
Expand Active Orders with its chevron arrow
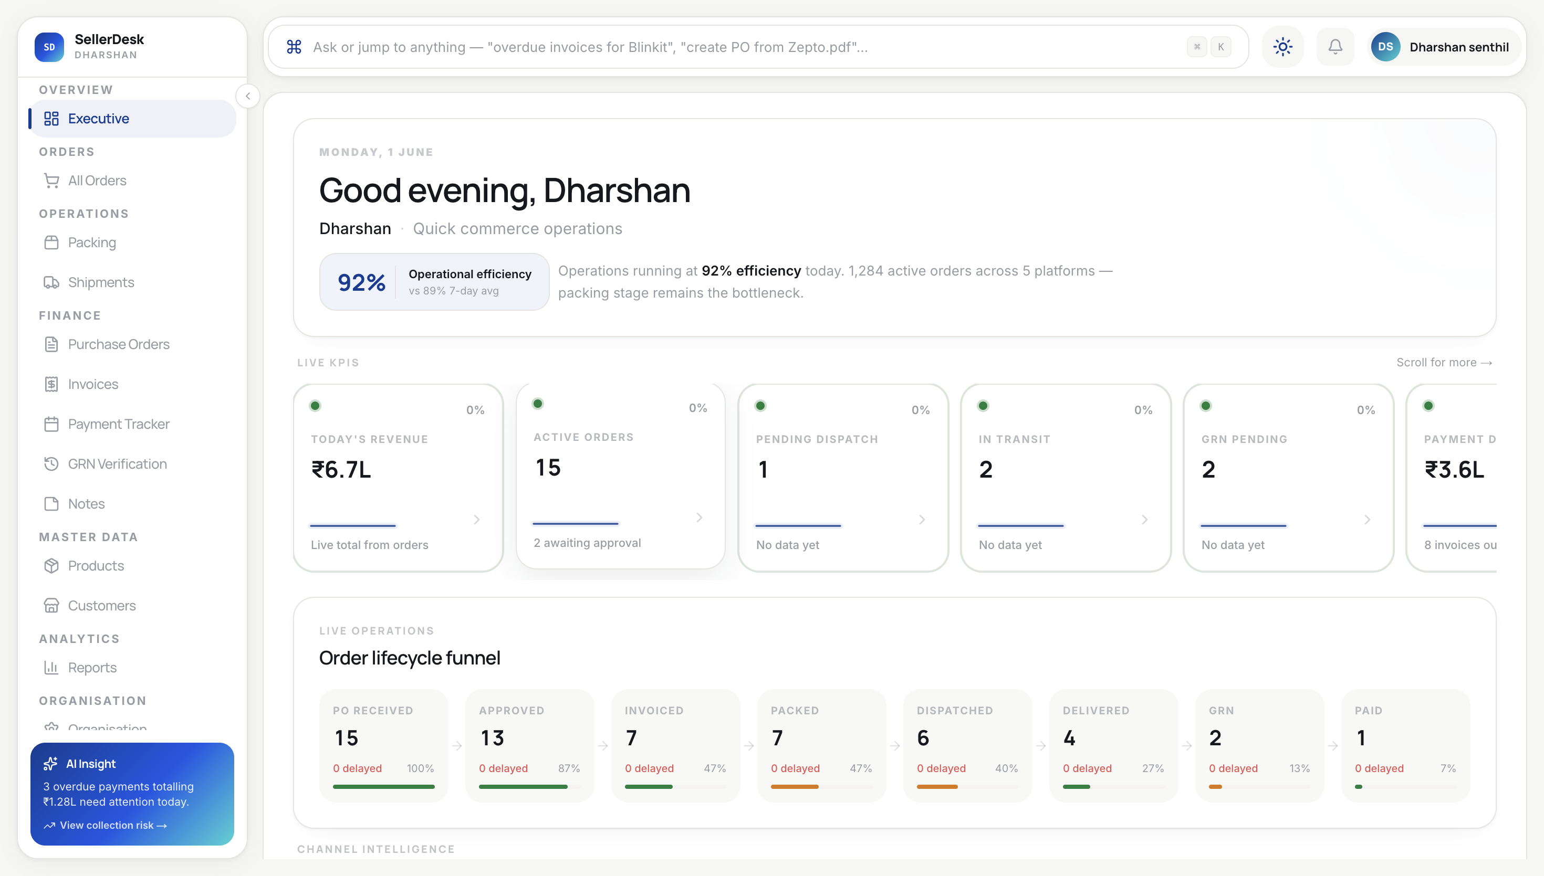coord(700,518)
